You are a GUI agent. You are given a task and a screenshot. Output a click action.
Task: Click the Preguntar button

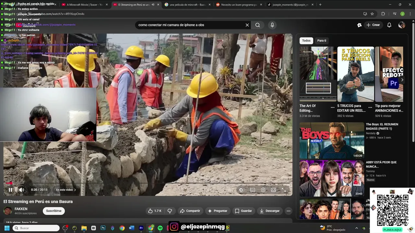217,211
